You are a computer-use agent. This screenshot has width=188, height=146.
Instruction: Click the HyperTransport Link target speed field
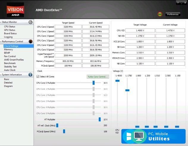click(68, 55)
